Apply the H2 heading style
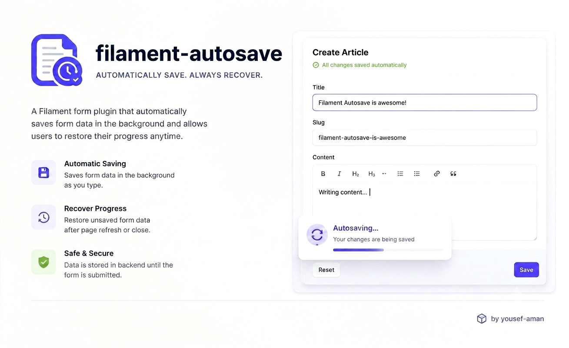Image resolution: width=569 pixels, height=348 pixels. click(x=356, y=174)
